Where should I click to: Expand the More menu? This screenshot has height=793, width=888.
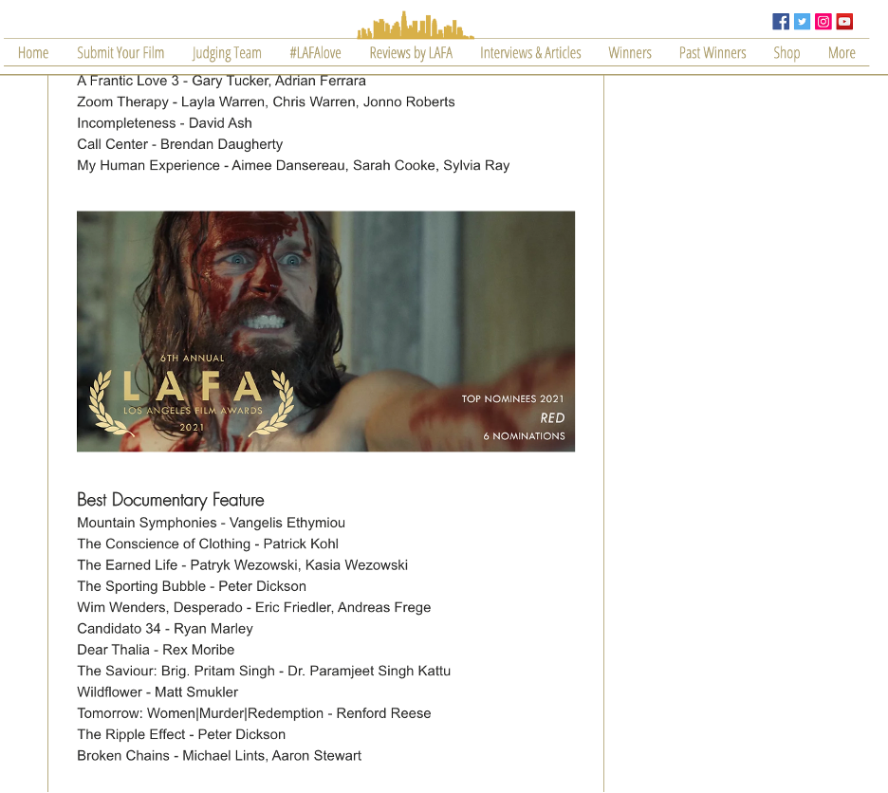click(x=842, y=53)
